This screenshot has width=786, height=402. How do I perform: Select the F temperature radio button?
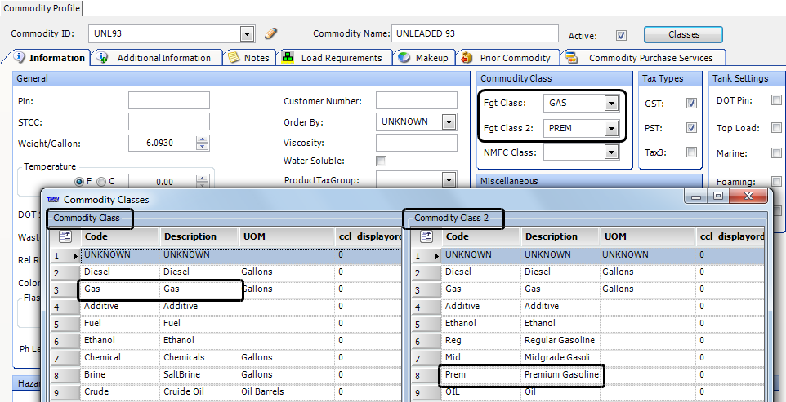(x=79, y=182)
